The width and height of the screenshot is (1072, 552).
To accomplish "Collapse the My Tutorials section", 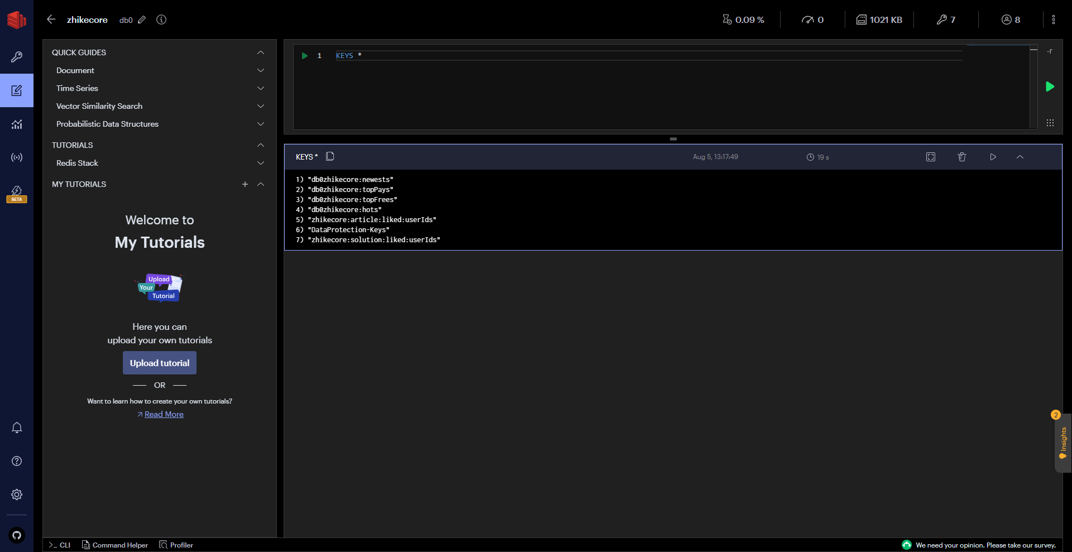I will click(x=261, y=184).
